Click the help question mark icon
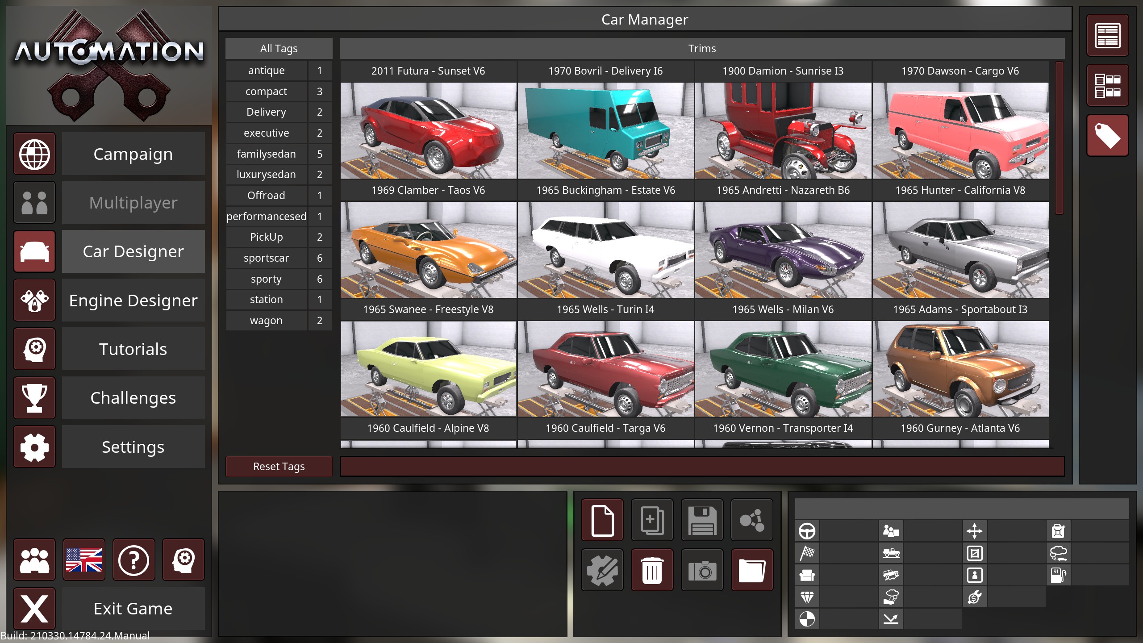This screenshot has height=643, width=1143. [x=133, y=559]
